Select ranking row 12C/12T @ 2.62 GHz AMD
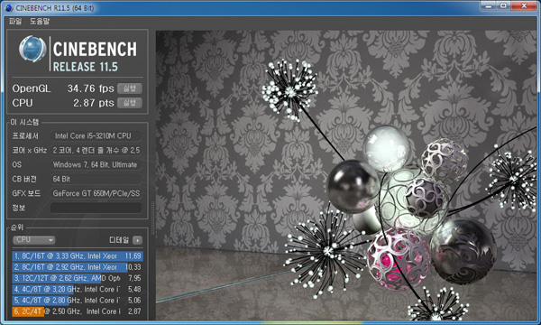Image resolution: width=541 pixels, height=325 pixels. point(78,278)
